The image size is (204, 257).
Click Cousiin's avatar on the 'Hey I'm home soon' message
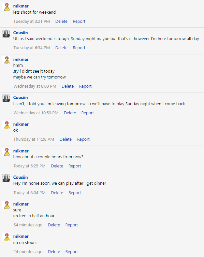tap(6, 178)
